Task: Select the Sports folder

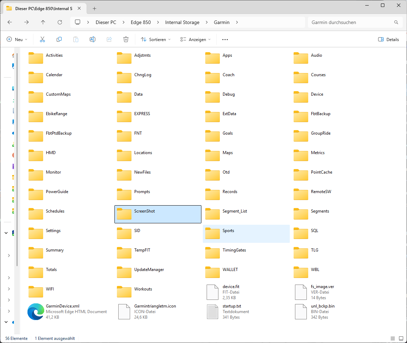Action: click(x=246, y=234)
